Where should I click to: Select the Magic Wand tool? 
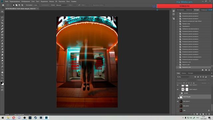point(2,20)
